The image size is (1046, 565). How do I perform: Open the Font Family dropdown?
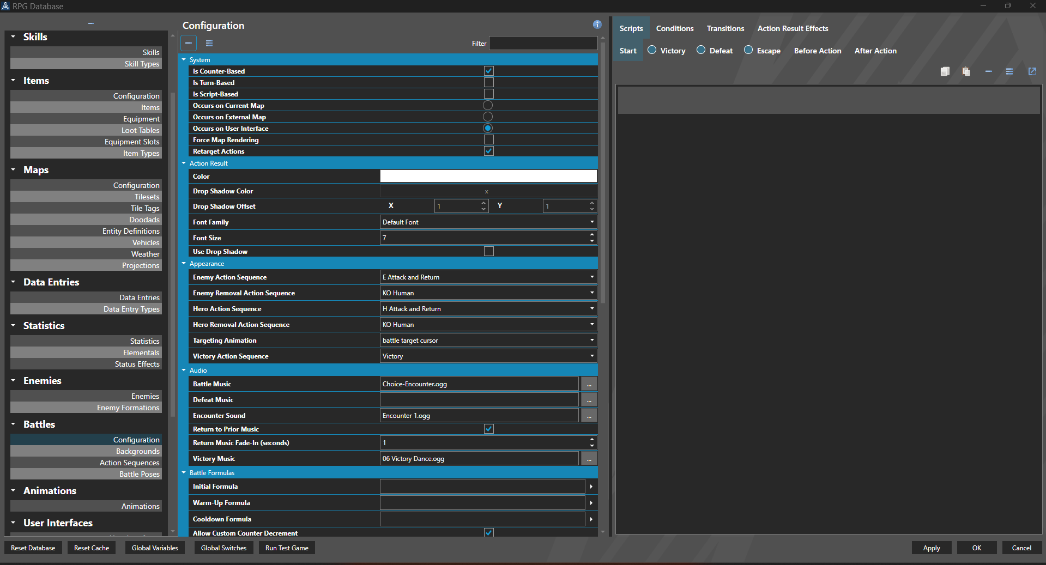click(x=591, y=222)
